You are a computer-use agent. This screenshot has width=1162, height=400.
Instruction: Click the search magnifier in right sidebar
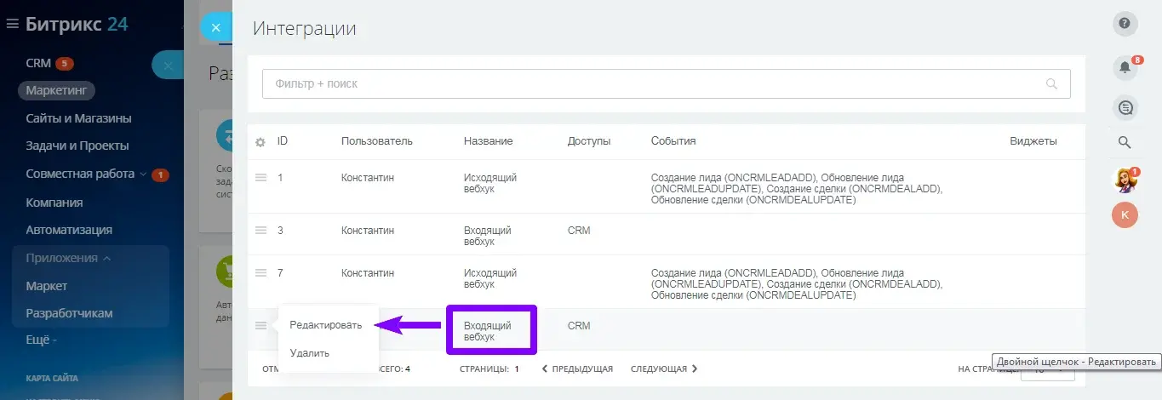pyautogui.click(x=1125, y=143)
